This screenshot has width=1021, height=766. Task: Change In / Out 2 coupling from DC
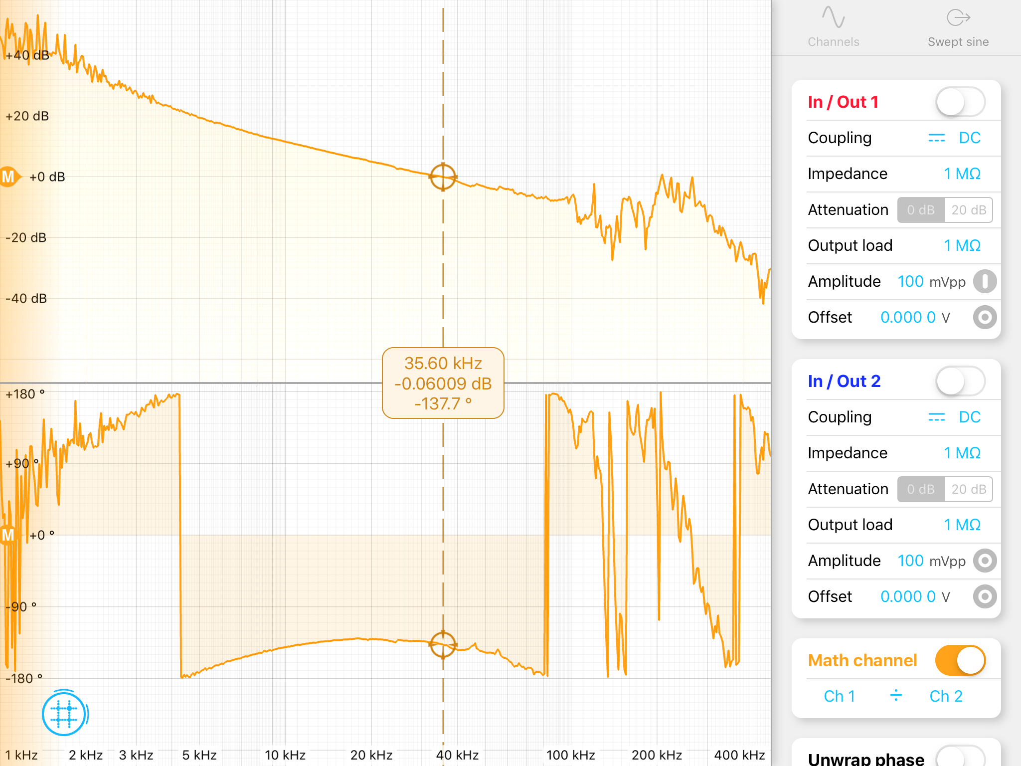coord(954,417)
